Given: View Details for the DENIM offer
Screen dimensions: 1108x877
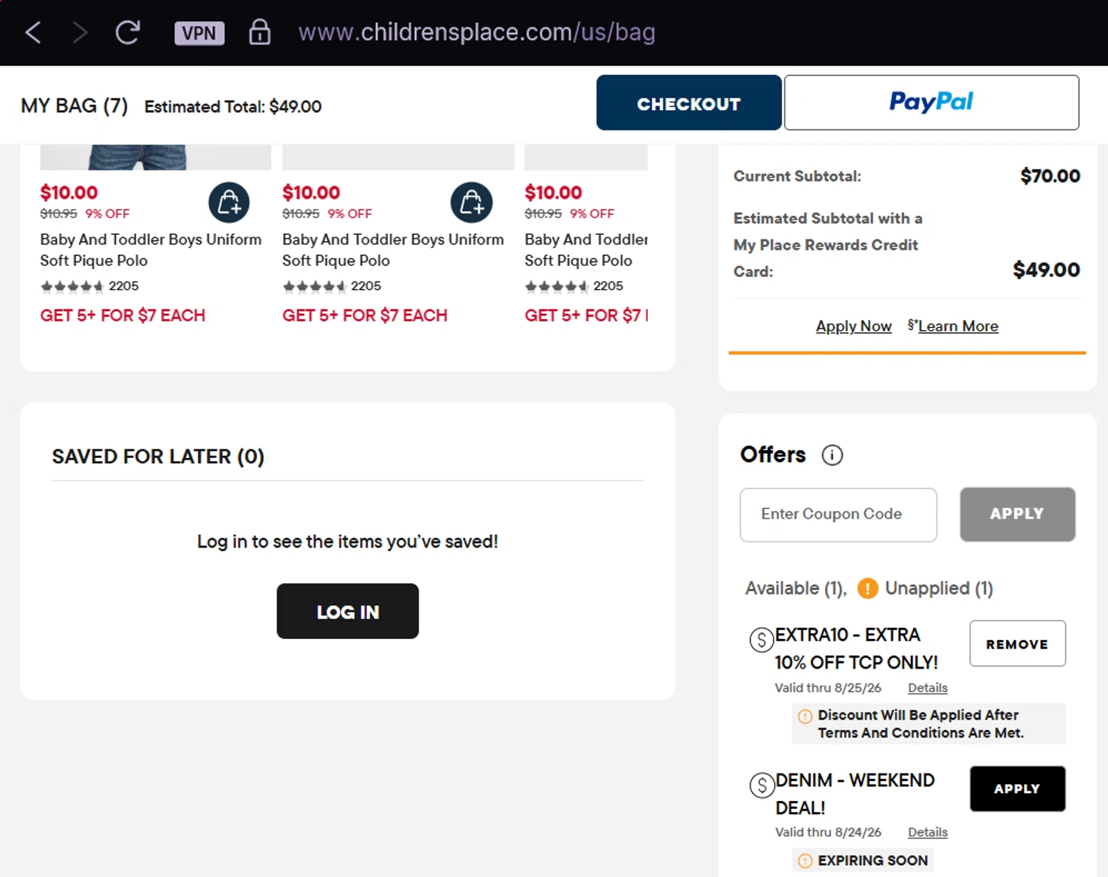Looking at the screenshot, I should (928, 833).
